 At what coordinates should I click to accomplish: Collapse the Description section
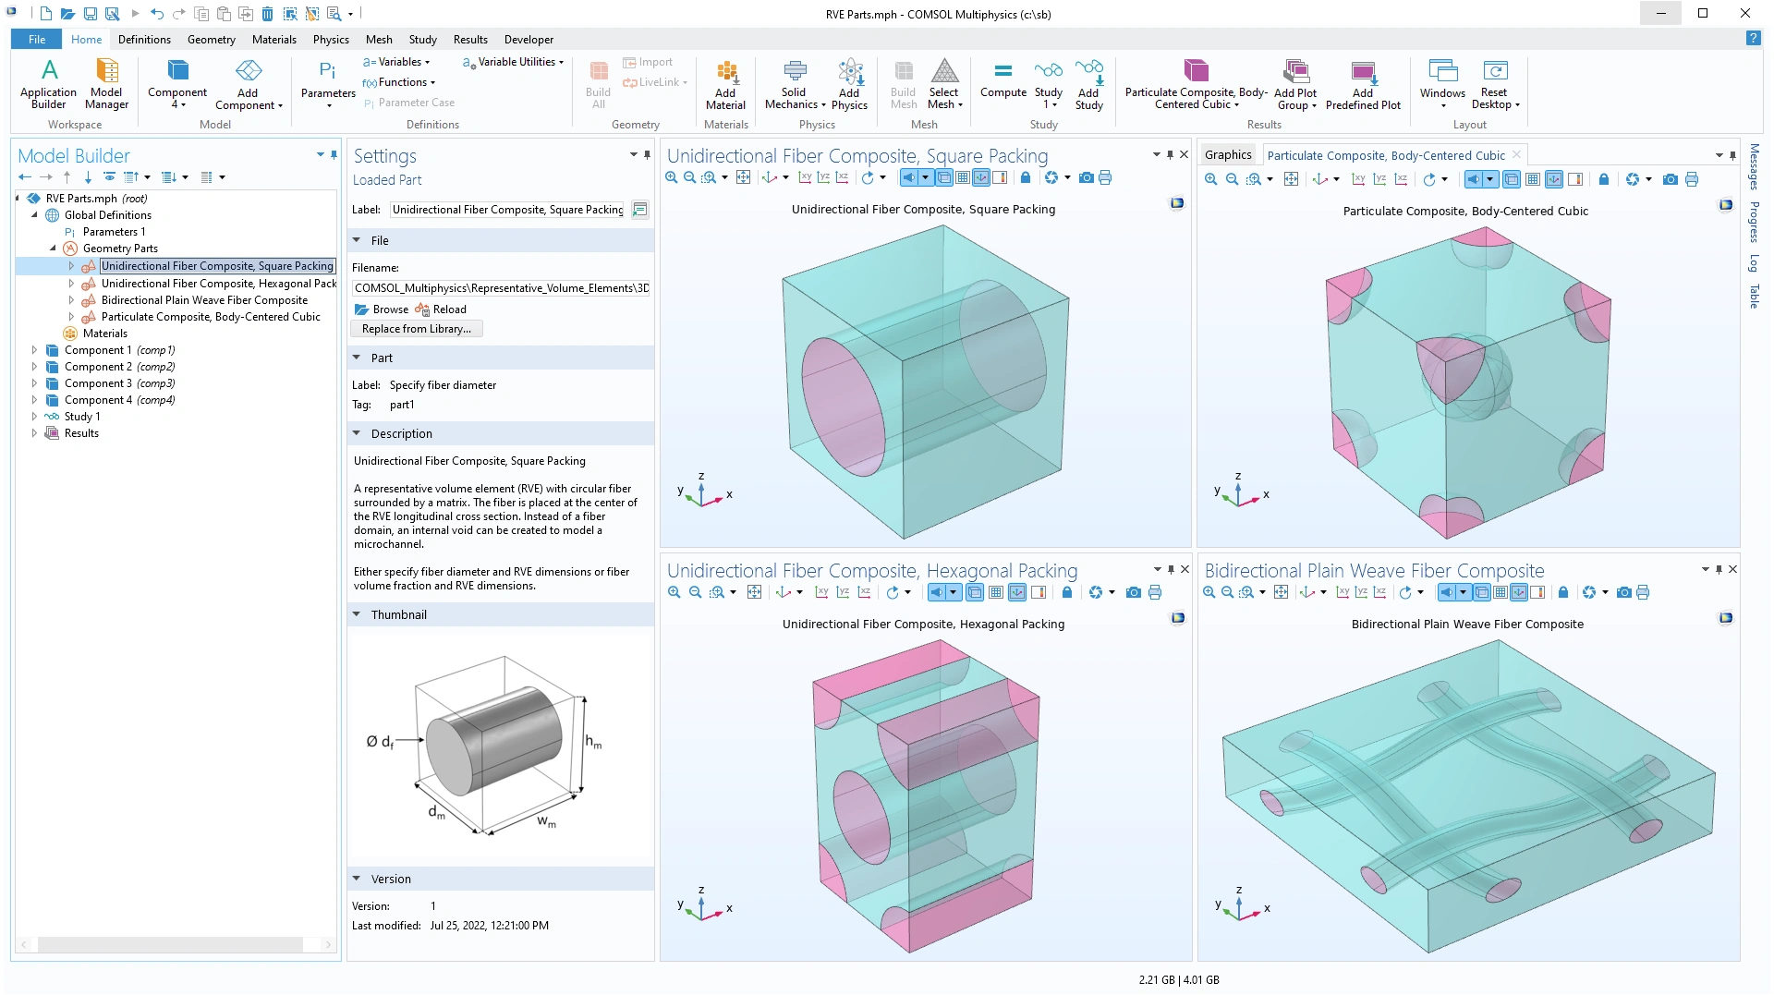coord(357,433)
